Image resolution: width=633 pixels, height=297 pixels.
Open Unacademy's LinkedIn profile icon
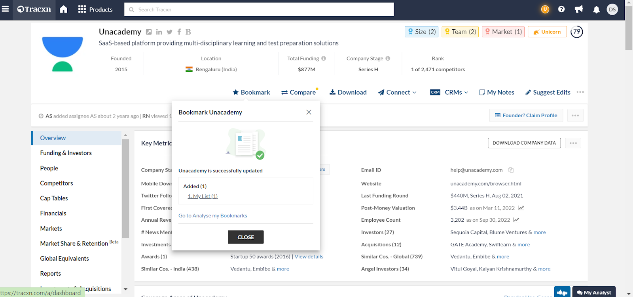click(x=159, y=32)
